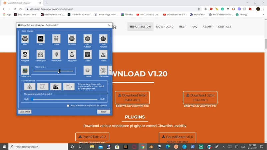The height and width of the screenshot is (150, 267).
Task: Bookmark this page with the star
Action: (x=199, y=9)
